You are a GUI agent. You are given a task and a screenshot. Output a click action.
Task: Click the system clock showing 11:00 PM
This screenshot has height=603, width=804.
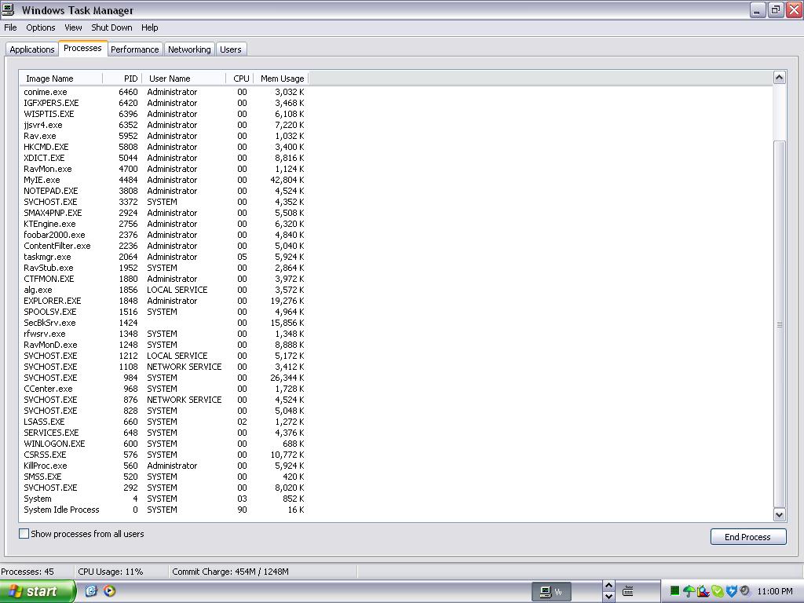coord(774,591)
